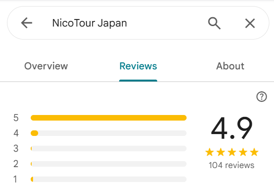Filter by 1-star rating bar
This screenshot has height=196, width=274.
pos(108,179)
